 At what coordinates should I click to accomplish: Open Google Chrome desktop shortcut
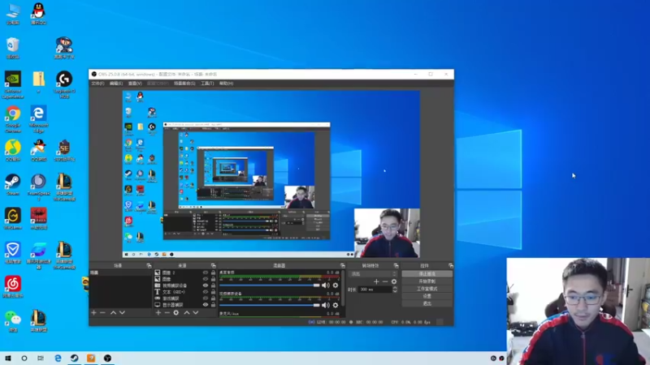(x=13, y=118)
